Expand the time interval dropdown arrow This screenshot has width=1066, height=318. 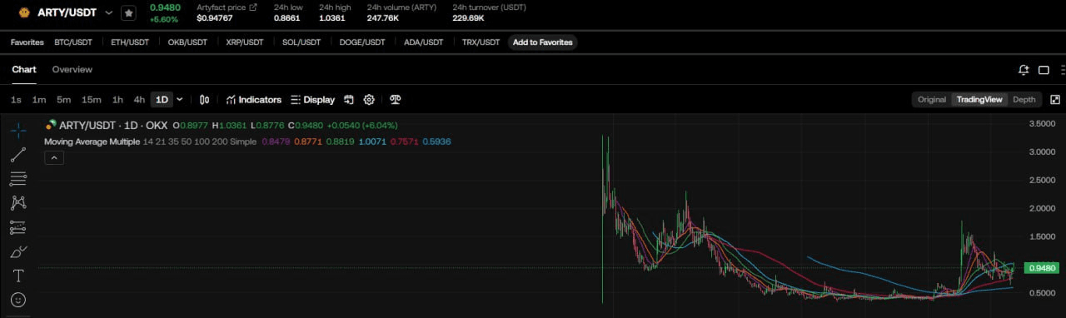[x=180, y=100]
